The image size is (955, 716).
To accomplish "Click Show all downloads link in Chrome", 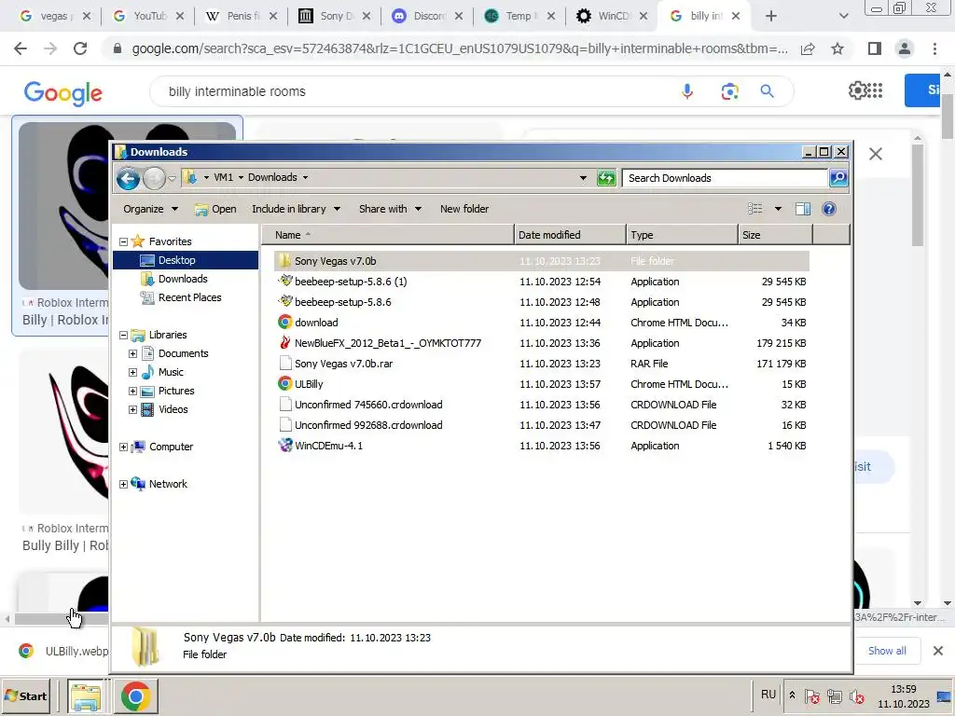I will tap(887, 651).
